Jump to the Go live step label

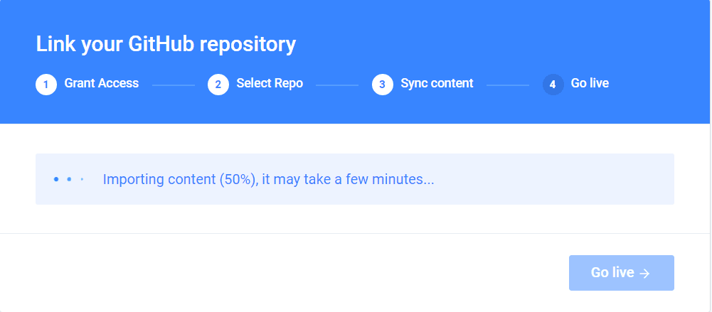tap(590, 84)
